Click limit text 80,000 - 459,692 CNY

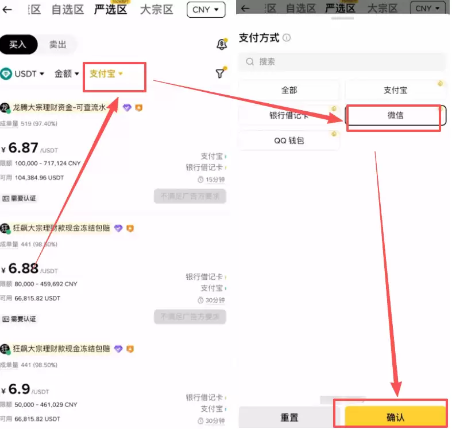pos(46,284)
